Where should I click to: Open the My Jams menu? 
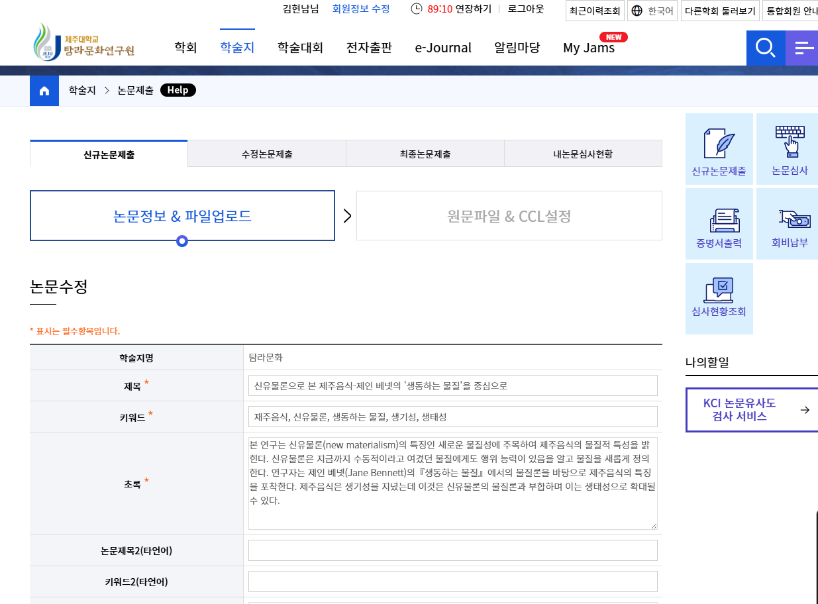tap(588, 48)
